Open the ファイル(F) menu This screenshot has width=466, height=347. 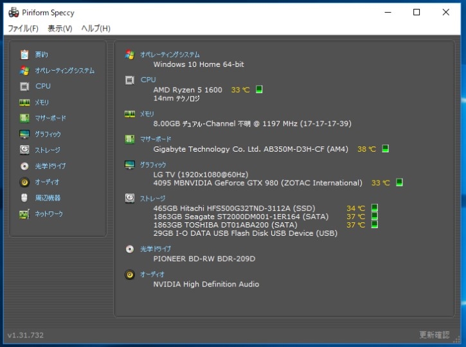(23, 28)
